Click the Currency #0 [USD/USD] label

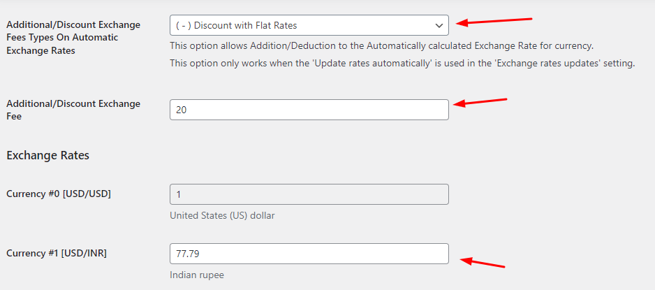59,194
